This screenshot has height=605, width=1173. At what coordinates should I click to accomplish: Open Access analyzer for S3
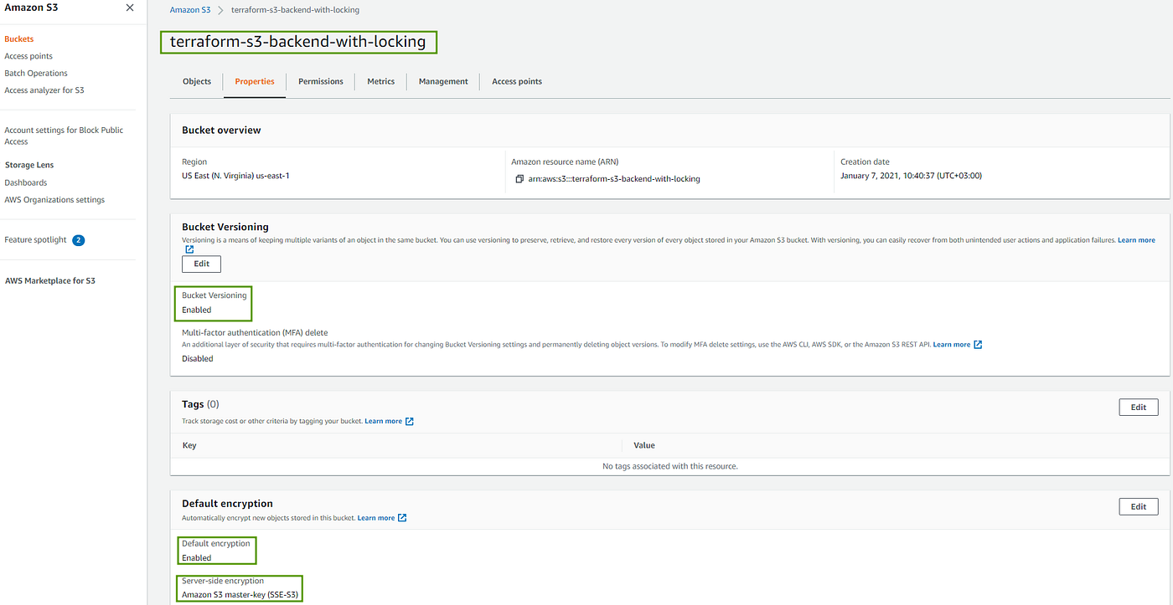[44, 90]
